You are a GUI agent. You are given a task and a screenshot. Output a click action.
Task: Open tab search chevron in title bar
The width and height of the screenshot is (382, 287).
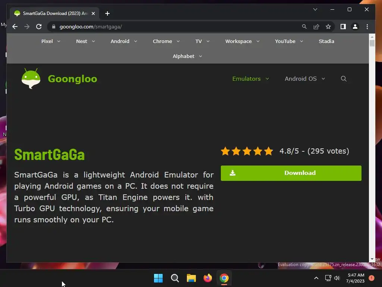pyautogui.click(x=315, y=9)
